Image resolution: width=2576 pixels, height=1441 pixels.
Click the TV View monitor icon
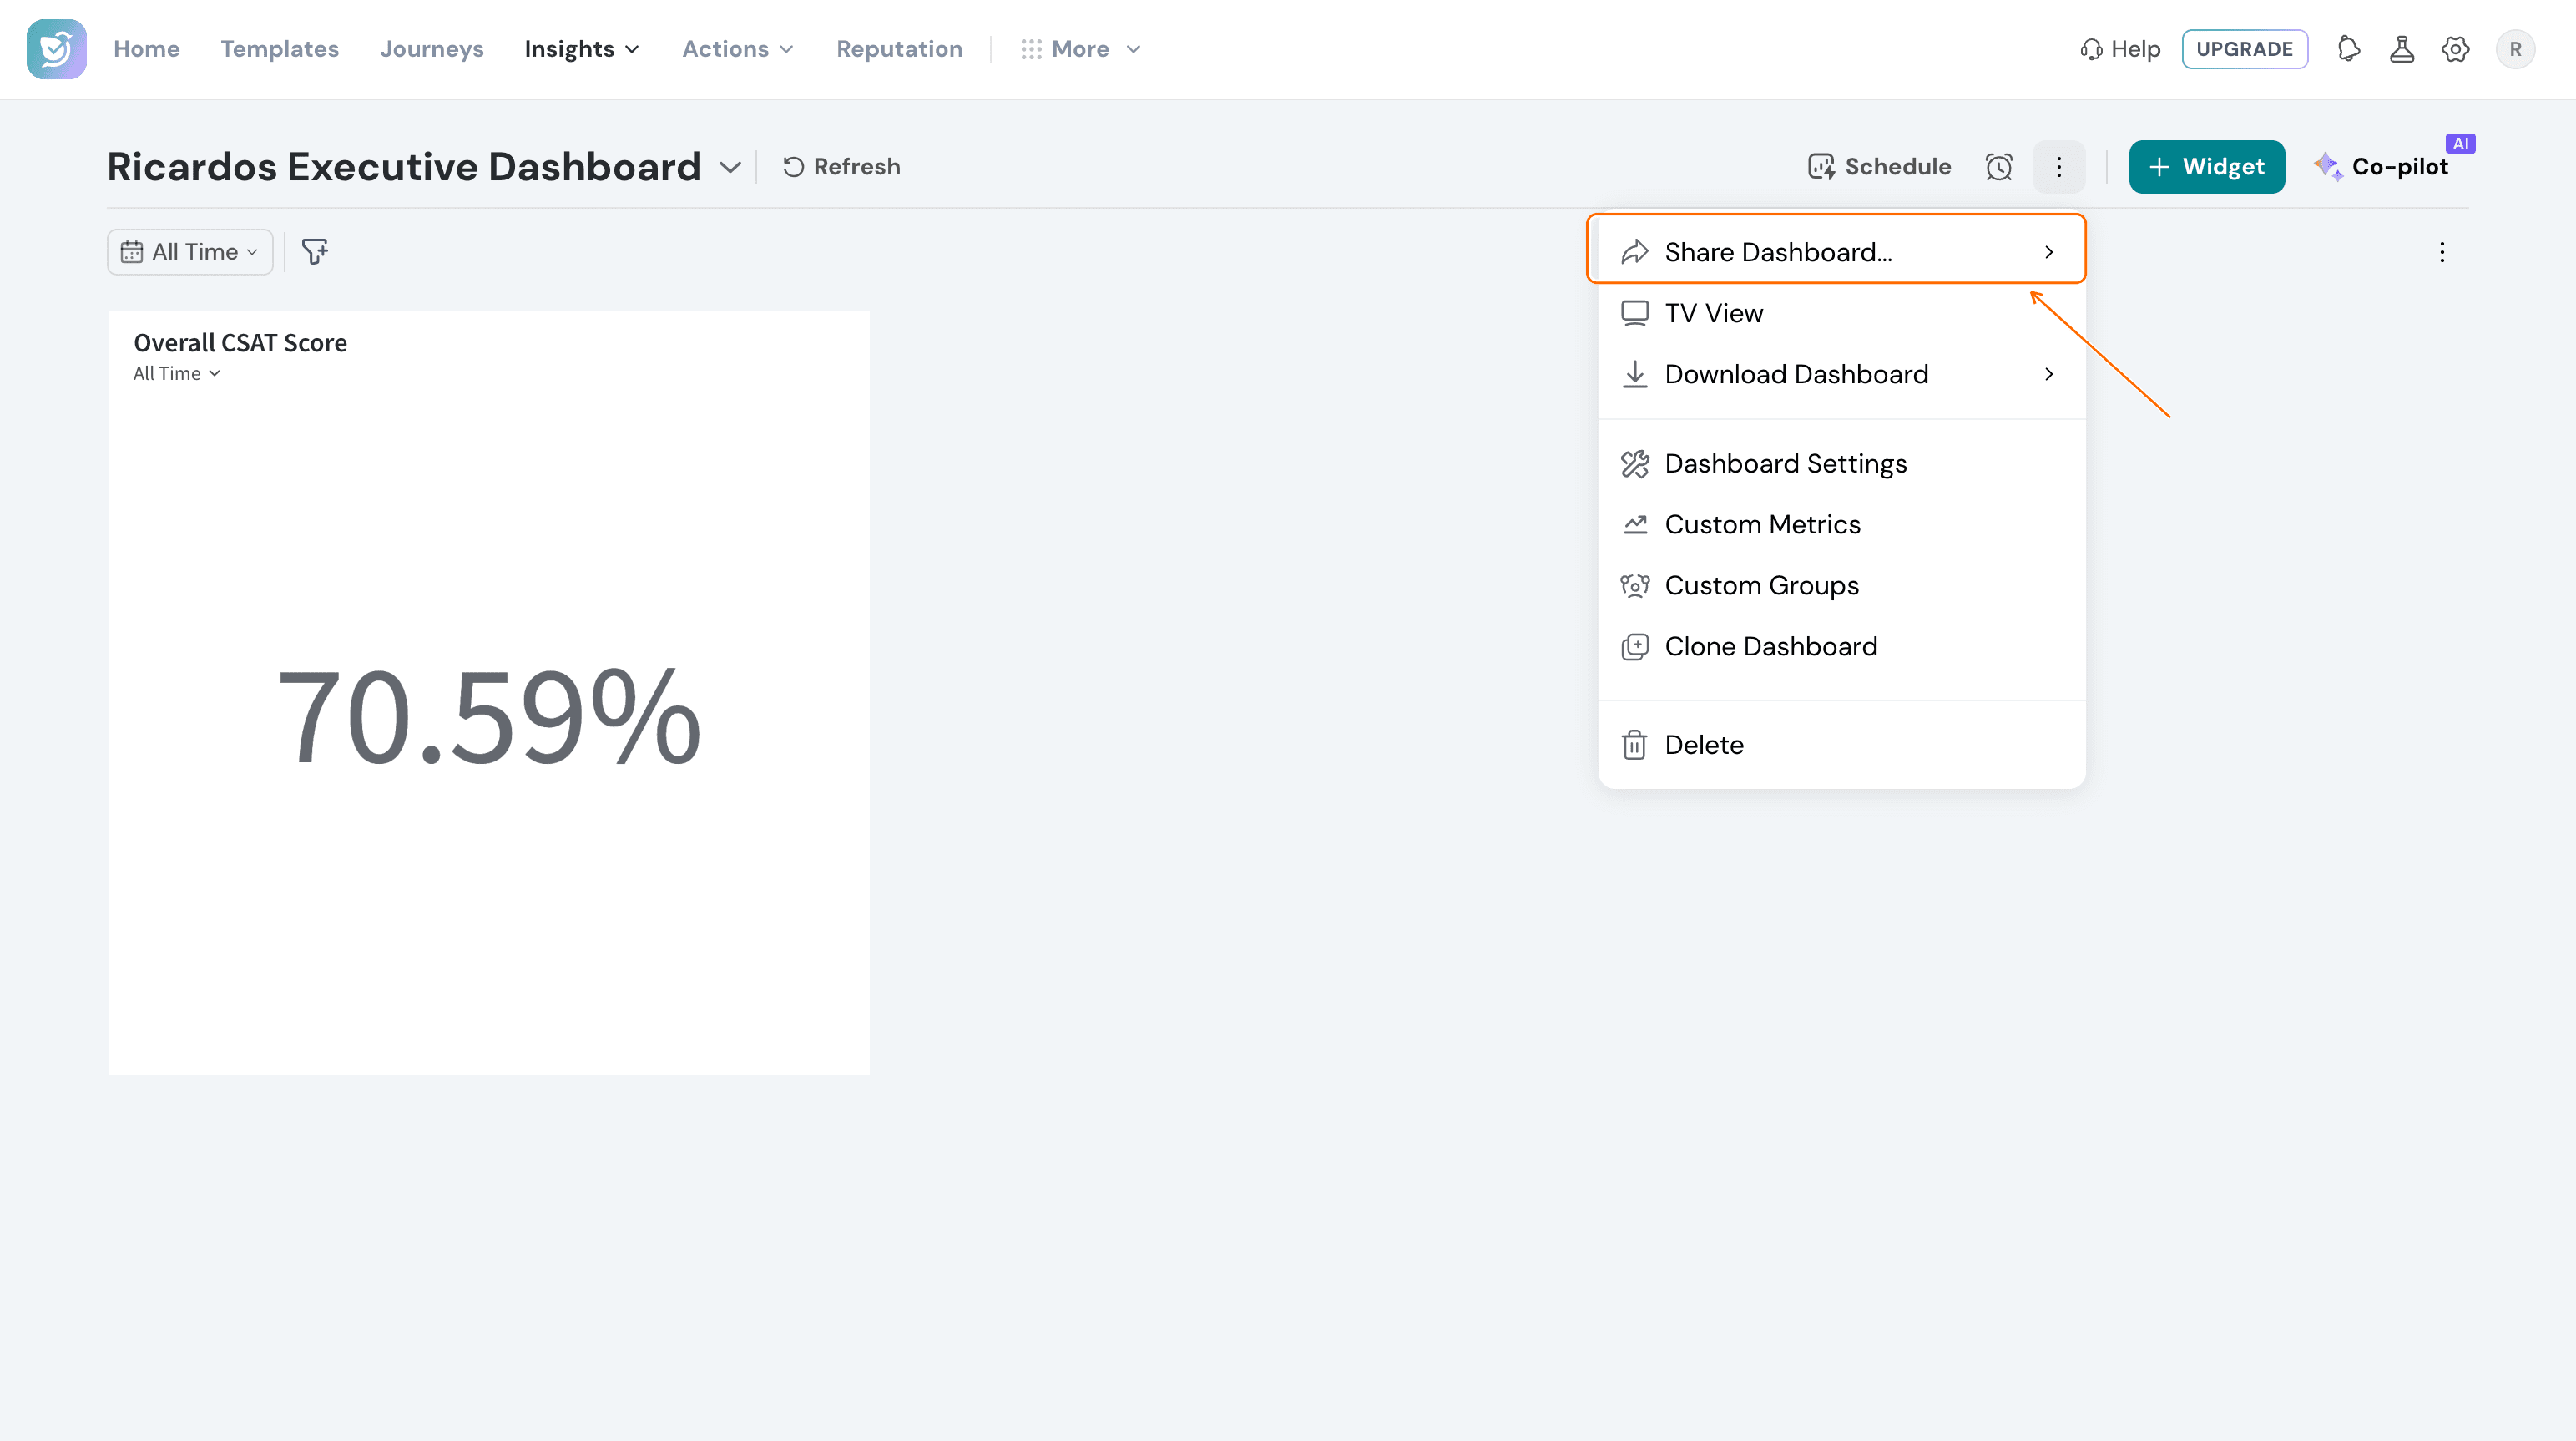[1635, 313]
